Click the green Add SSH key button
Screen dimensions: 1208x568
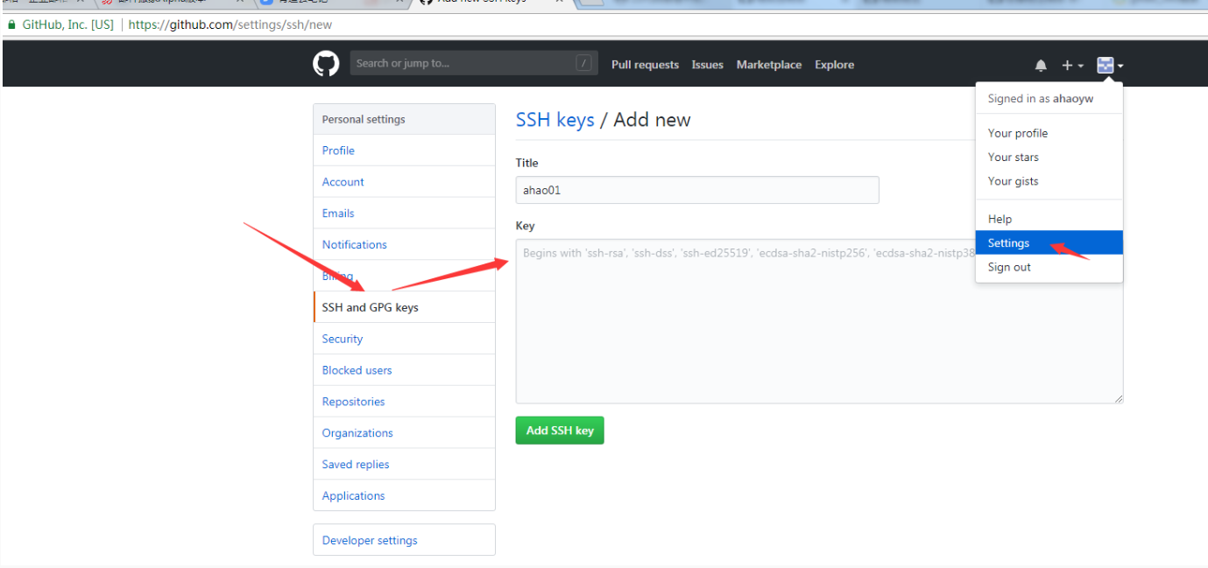tap(560, 431)
